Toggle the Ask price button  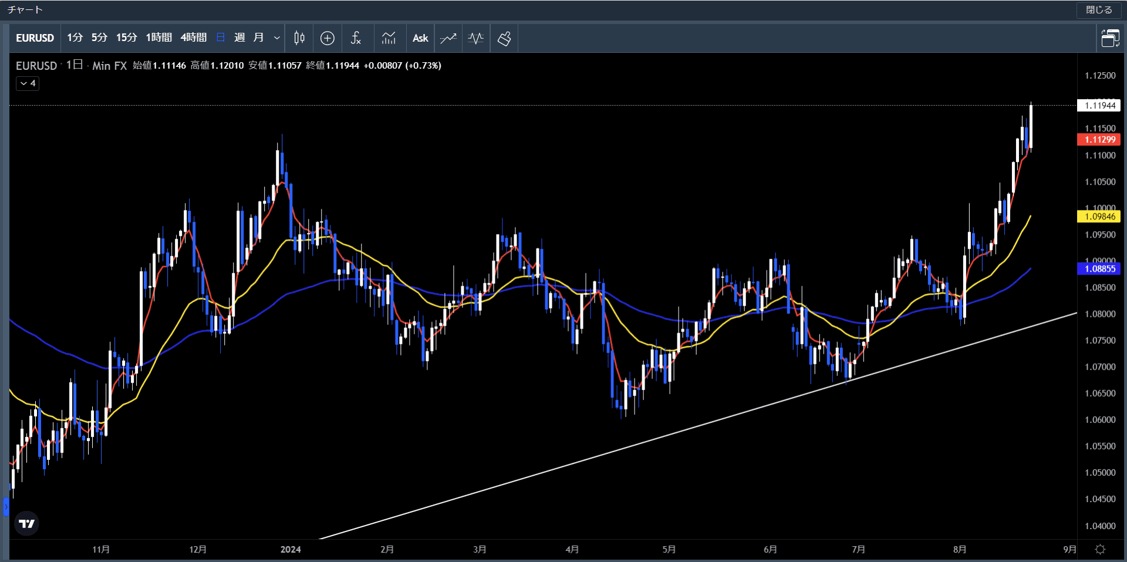coord(420,38)
